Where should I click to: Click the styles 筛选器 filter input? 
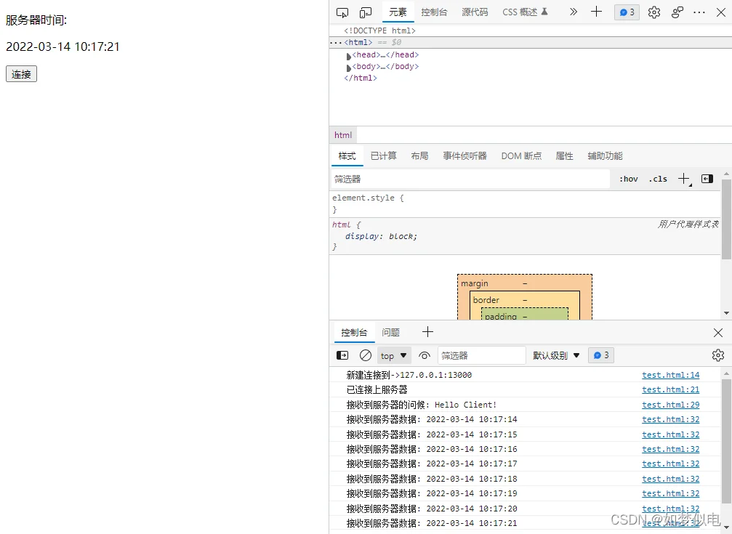point(469,179)
